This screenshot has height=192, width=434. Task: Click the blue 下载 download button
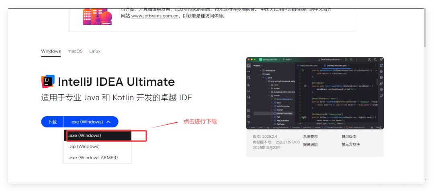click(52, 122)
